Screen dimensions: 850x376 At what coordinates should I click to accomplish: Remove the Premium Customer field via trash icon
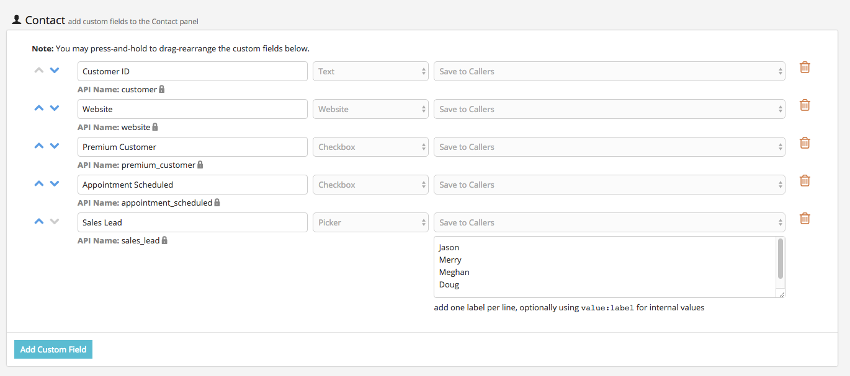tap(805, 143)
